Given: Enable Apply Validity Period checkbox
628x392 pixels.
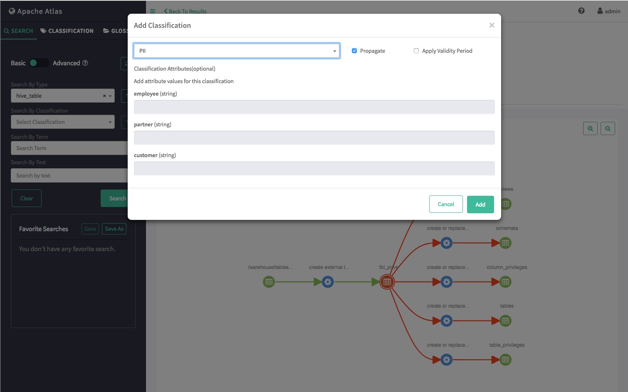Looking at the screenshot, I should (x=416, y=51).
